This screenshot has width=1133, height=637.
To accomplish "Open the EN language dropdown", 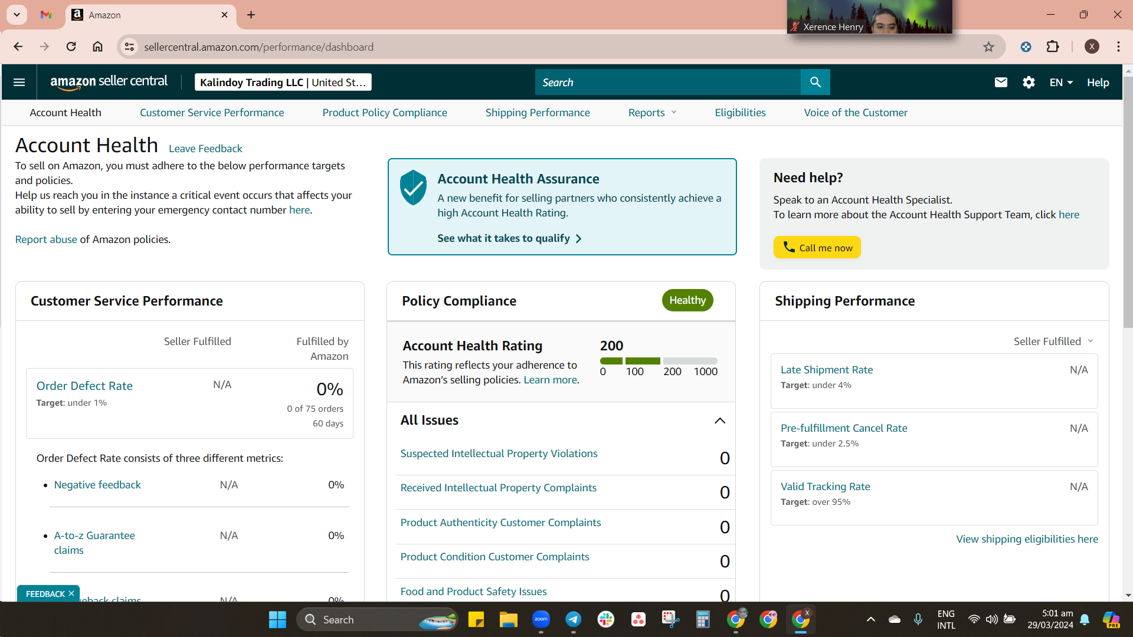I will click(1061, 83).
